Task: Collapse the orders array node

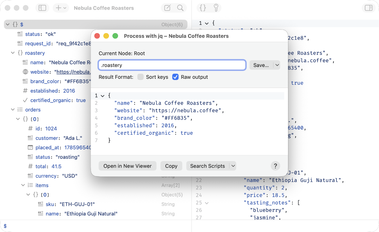Action: (13, 110)
